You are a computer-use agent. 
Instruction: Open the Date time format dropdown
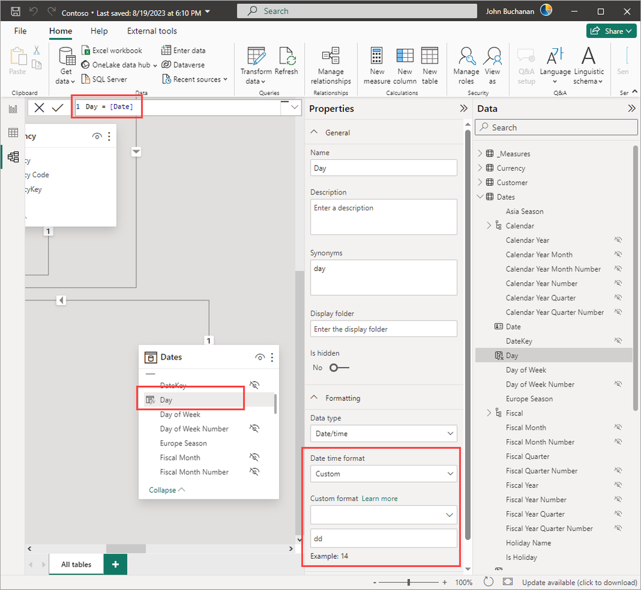click(384, 473)
